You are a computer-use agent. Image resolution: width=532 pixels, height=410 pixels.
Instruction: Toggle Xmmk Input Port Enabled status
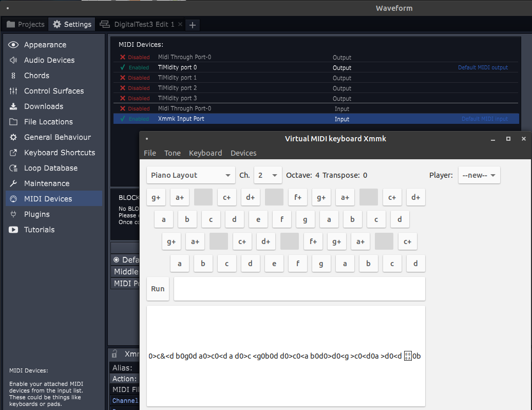pyautogui.click(x=135, y=119)
